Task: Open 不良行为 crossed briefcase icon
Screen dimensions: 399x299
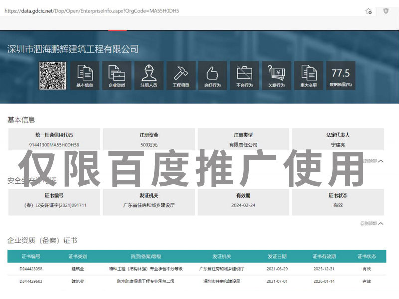Action: pos(244,76)
